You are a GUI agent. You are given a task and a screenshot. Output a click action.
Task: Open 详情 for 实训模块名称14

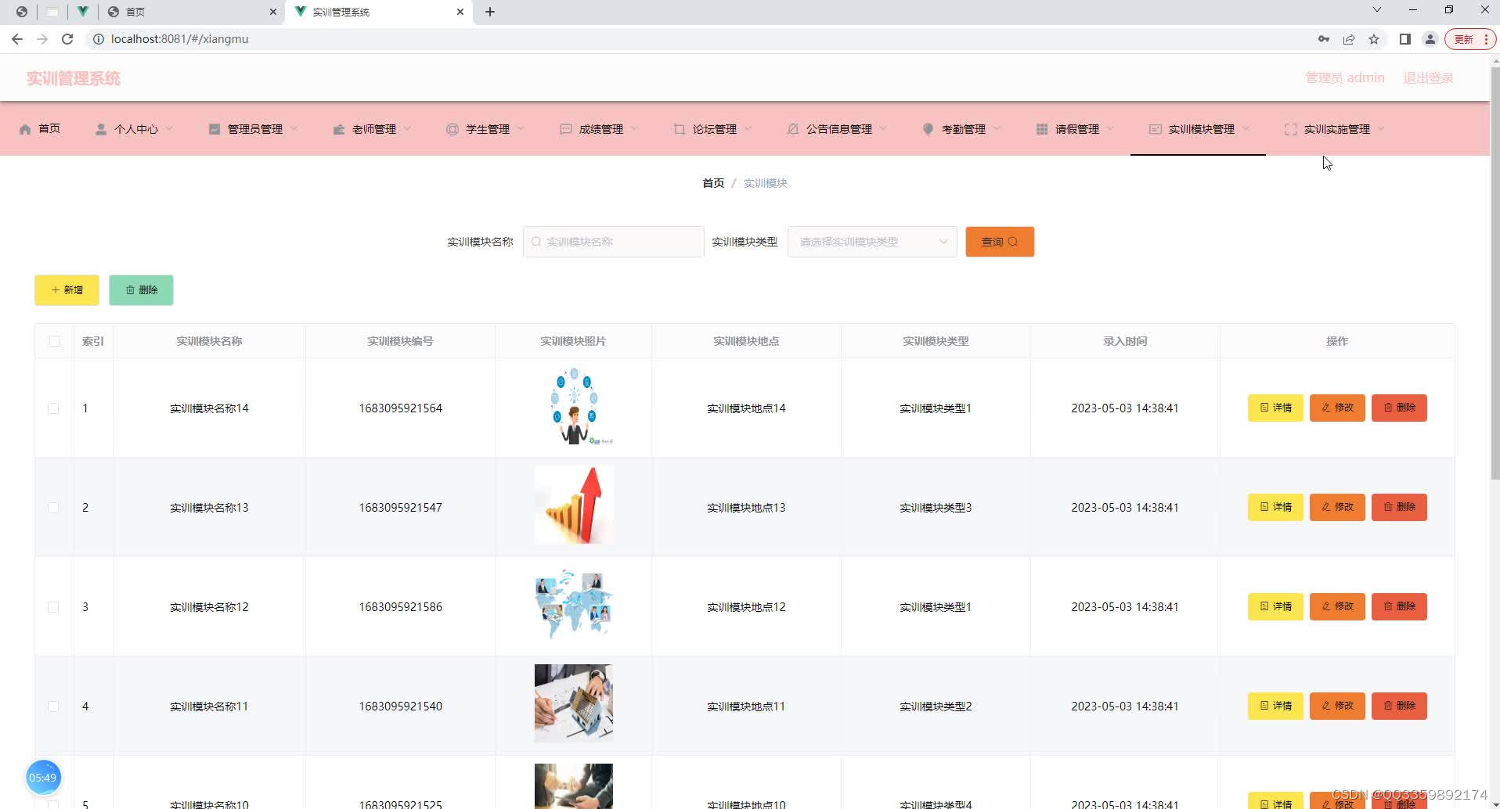click(x=1275, y=408)
